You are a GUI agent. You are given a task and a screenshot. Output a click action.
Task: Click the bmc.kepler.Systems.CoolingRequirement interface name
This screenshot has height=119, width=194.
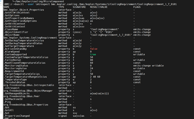pos(30,38)
